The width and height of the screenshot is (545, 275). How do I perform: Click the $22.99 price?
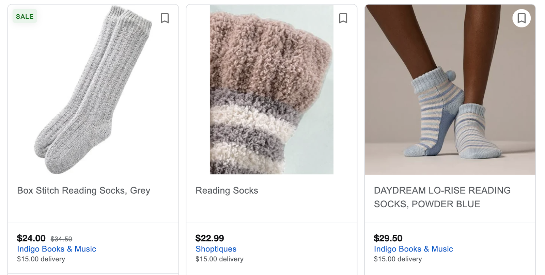pyautogui.click(x=209, y=238)
